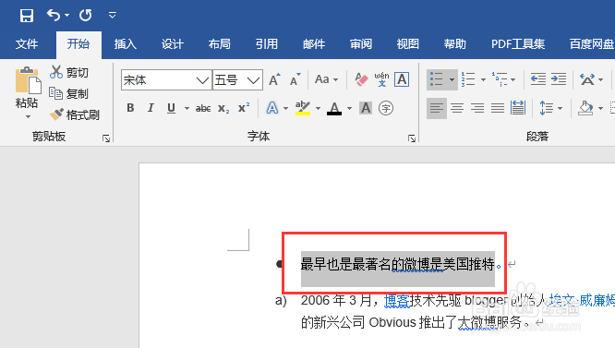Viewport: 615px width, 348px height.
Task: Click the phonetic guide wén icon
Action: (381, 79)
